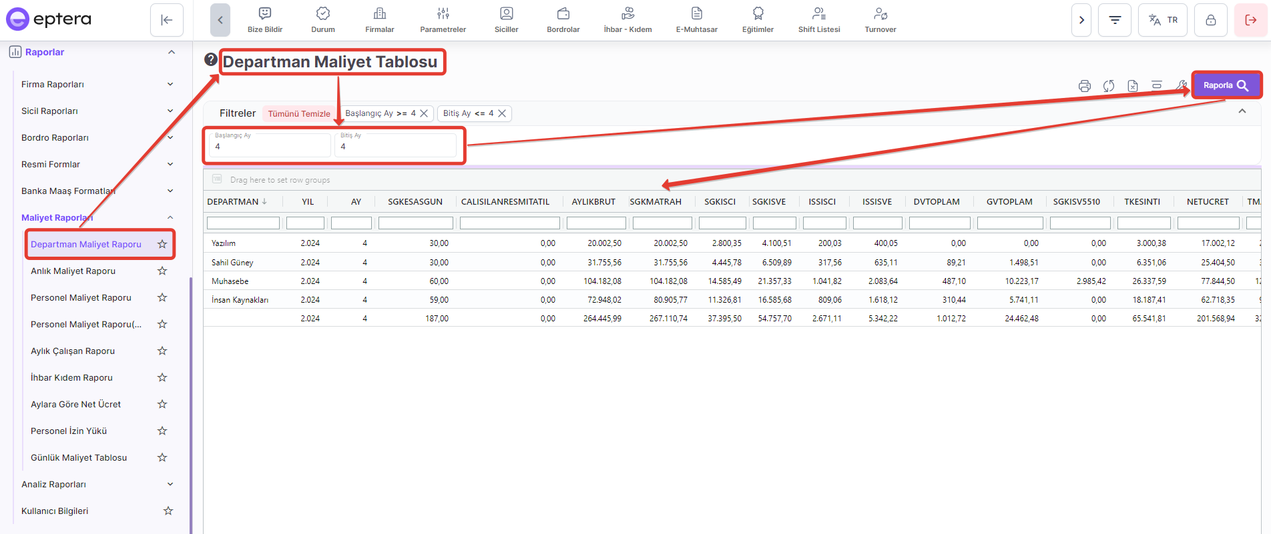Image resolution: width=1271 pixels, height=534 pixels.
Task: Log out using the red exit icon
Action: coord(1250,20)
